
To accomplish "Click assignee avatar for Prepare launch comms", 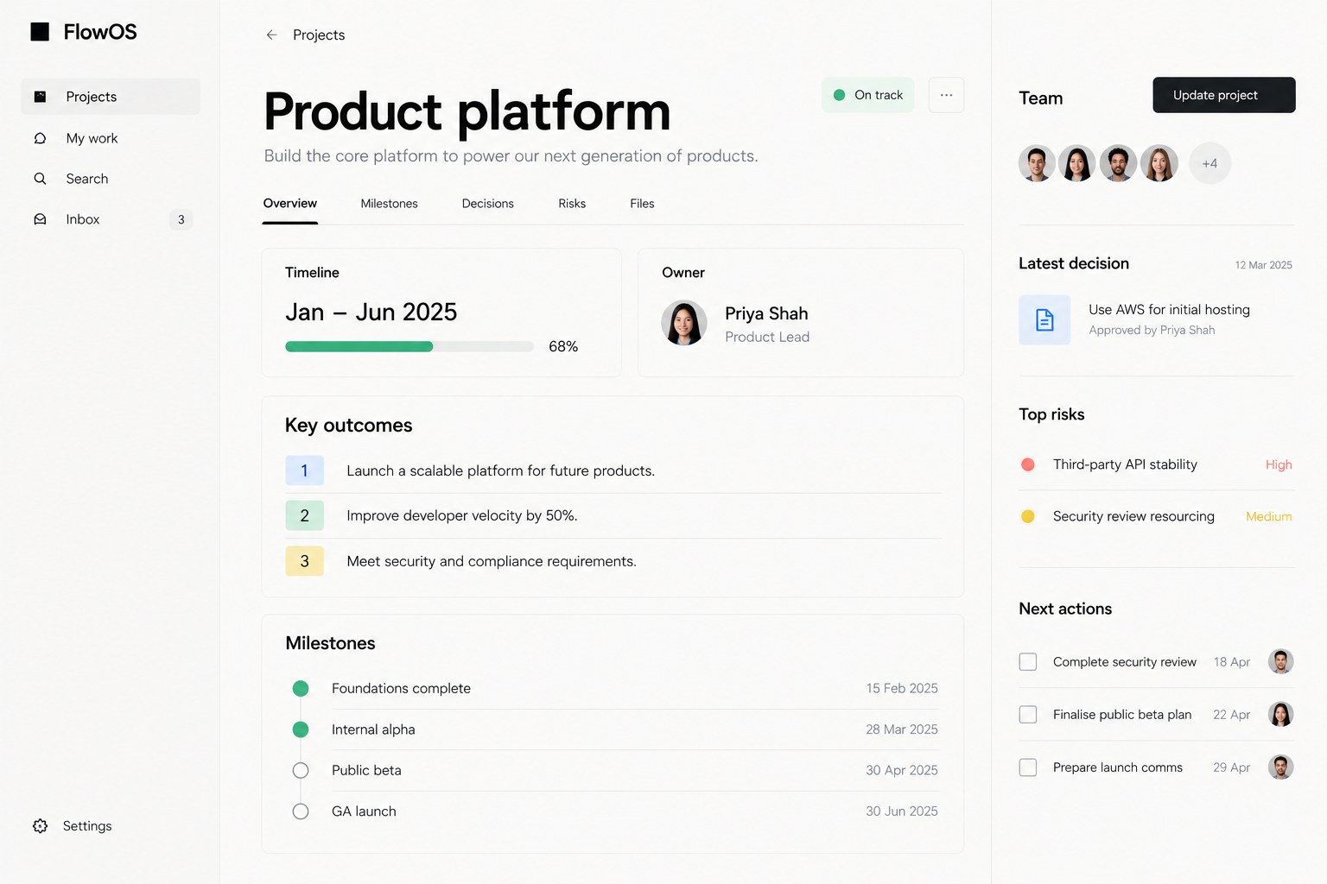I will click(x=1281, y=767).
